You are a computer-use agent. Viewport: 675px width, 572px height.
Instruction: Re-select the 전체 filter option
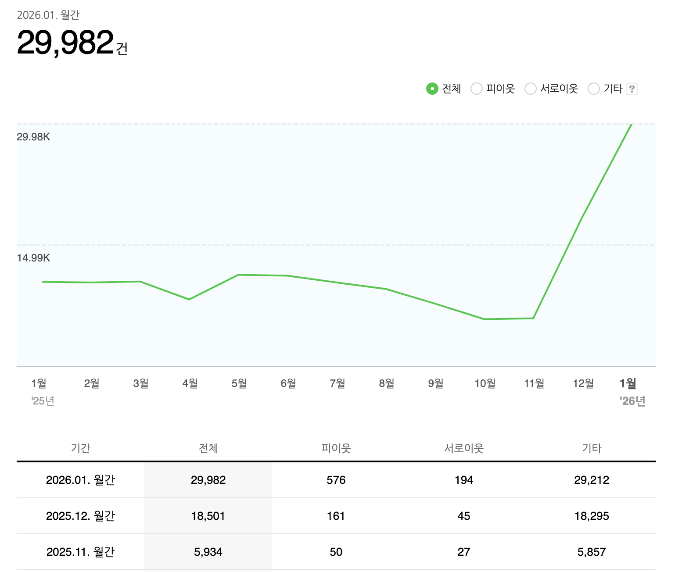click(x=432, y=89)
